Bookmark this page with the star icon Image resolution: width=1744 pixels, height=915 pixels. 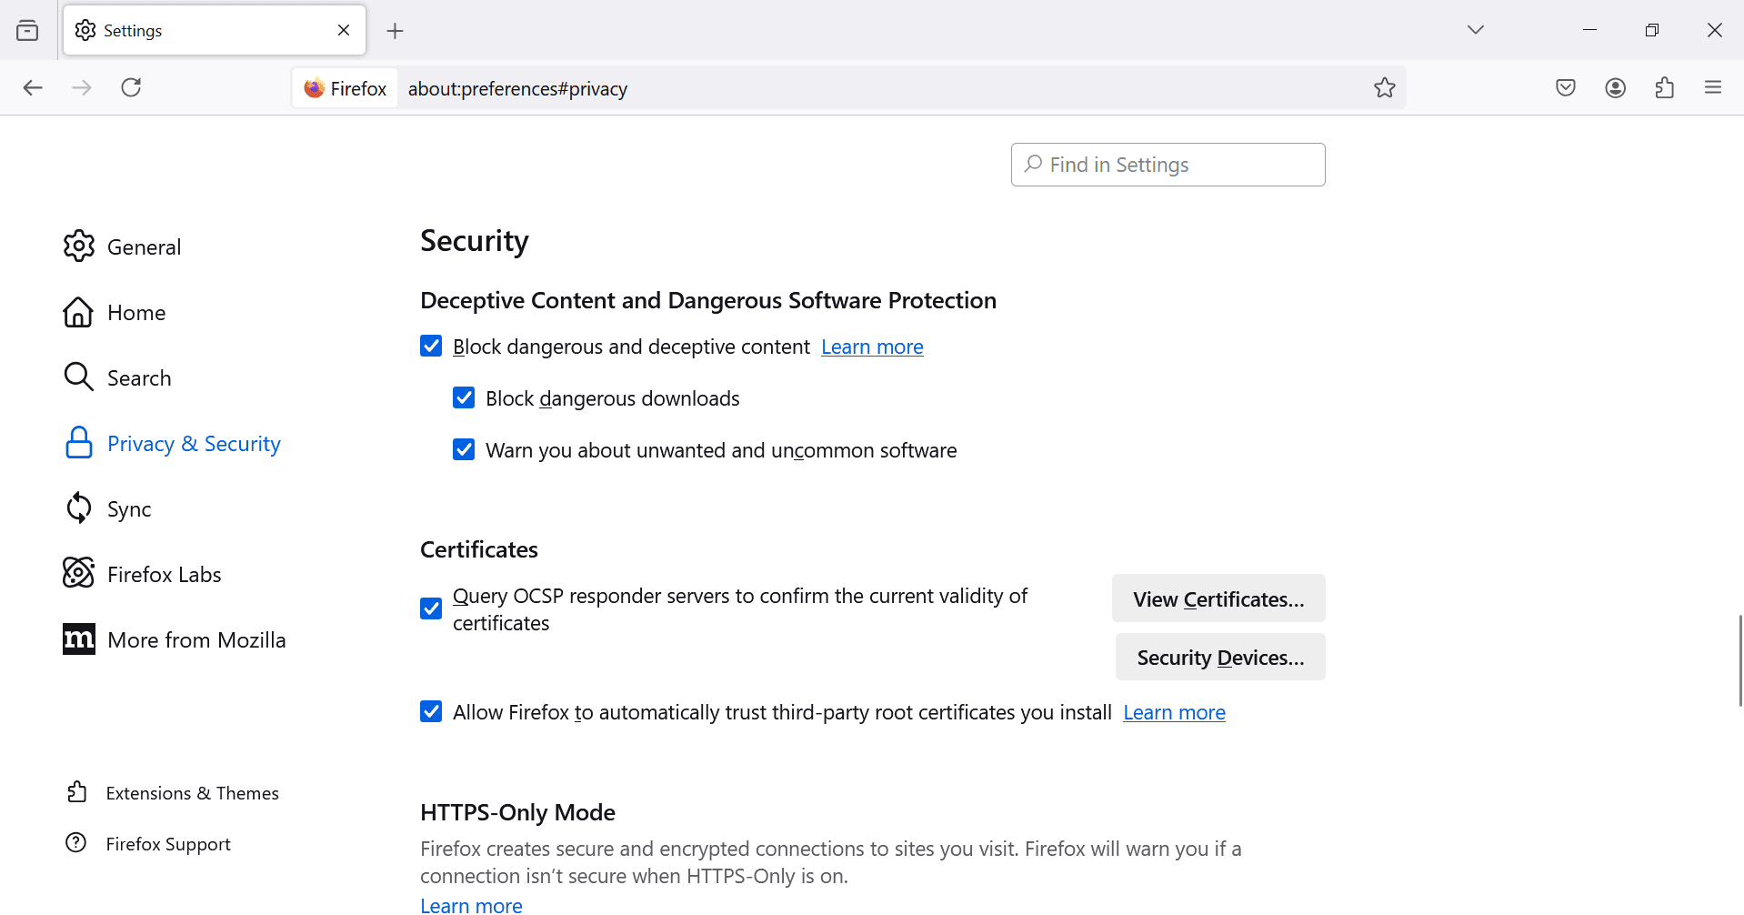coord(1384,87)
